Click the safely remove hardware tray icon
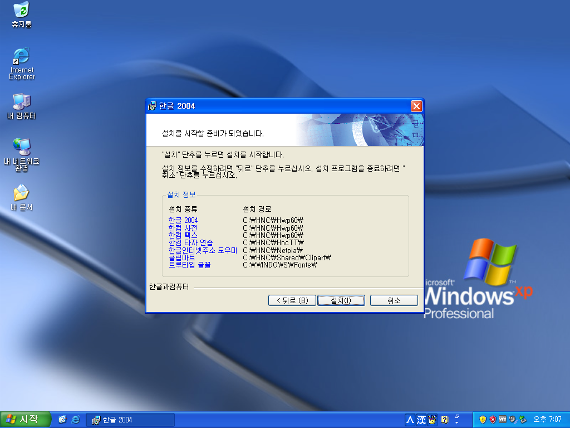The height and width of the screenshot is (428, 570). point(523,420)
